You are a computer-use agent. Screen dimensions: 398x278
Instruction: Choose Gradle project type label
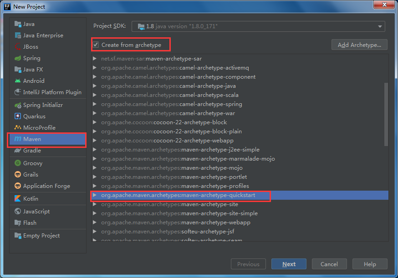[32, 151]
